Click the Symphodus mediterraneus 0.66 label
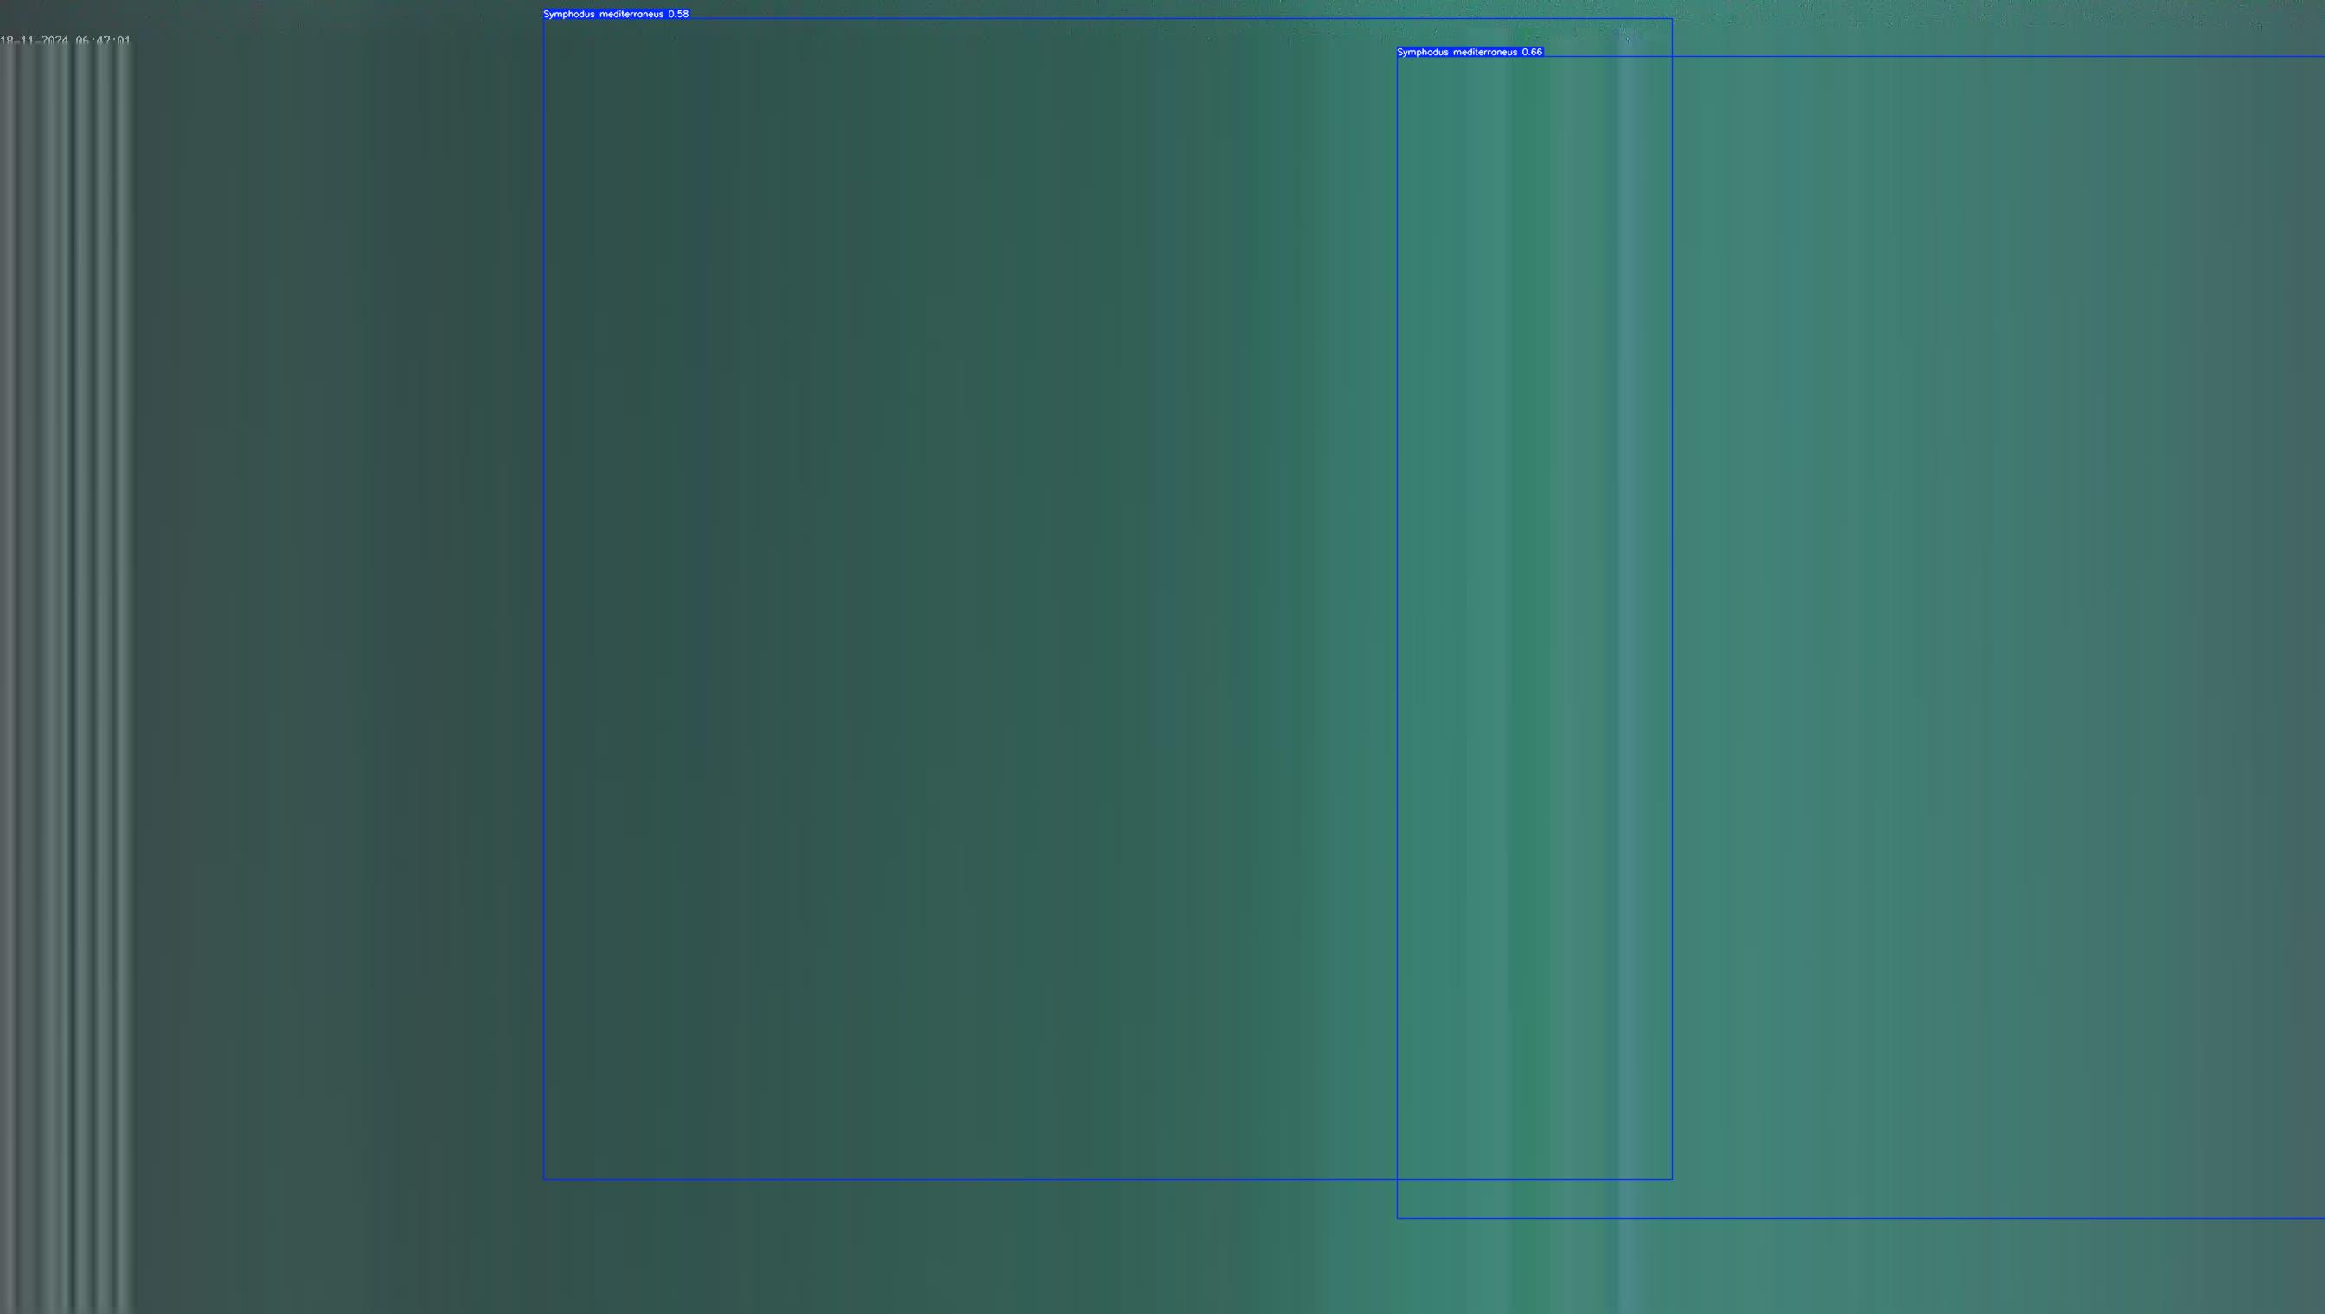The height and width of the screenshot is (1314, 2325). (1469, 53)
